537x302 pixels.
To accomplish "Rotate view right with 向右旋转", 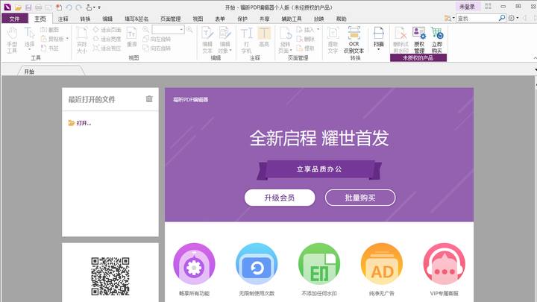I will pyautogui.click(x=157, y=48).
